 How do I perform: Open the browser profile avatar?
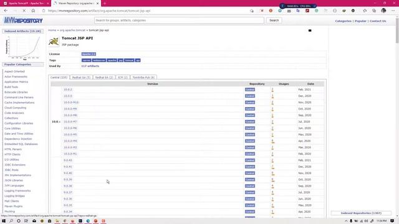coord(383,11)
